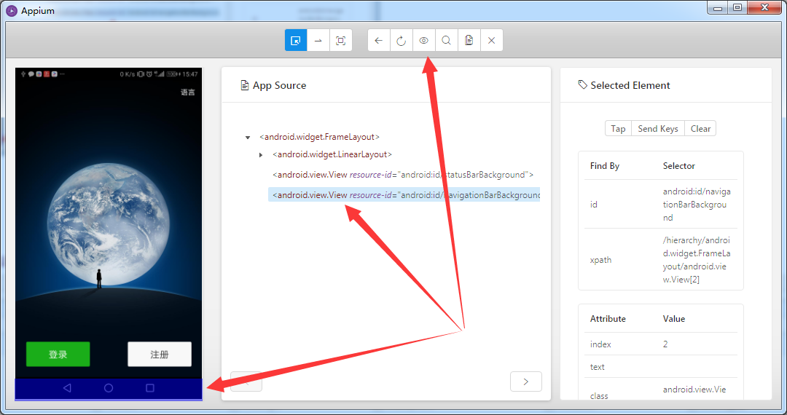This screenshot has height=415, width=787.
Task: Enable Tap By Coordinates mode
Action: [x=340, y=41]
